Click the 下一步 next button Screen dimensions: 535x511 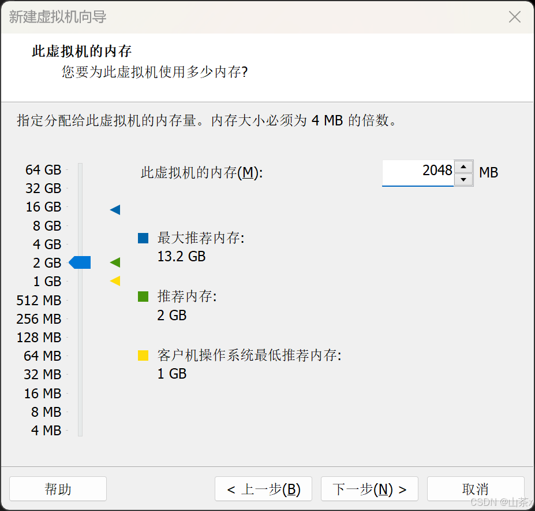coord(369,488)
